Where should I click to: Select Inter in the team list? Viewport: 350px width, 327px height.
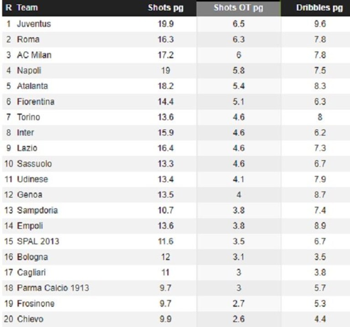coord(26,133)
